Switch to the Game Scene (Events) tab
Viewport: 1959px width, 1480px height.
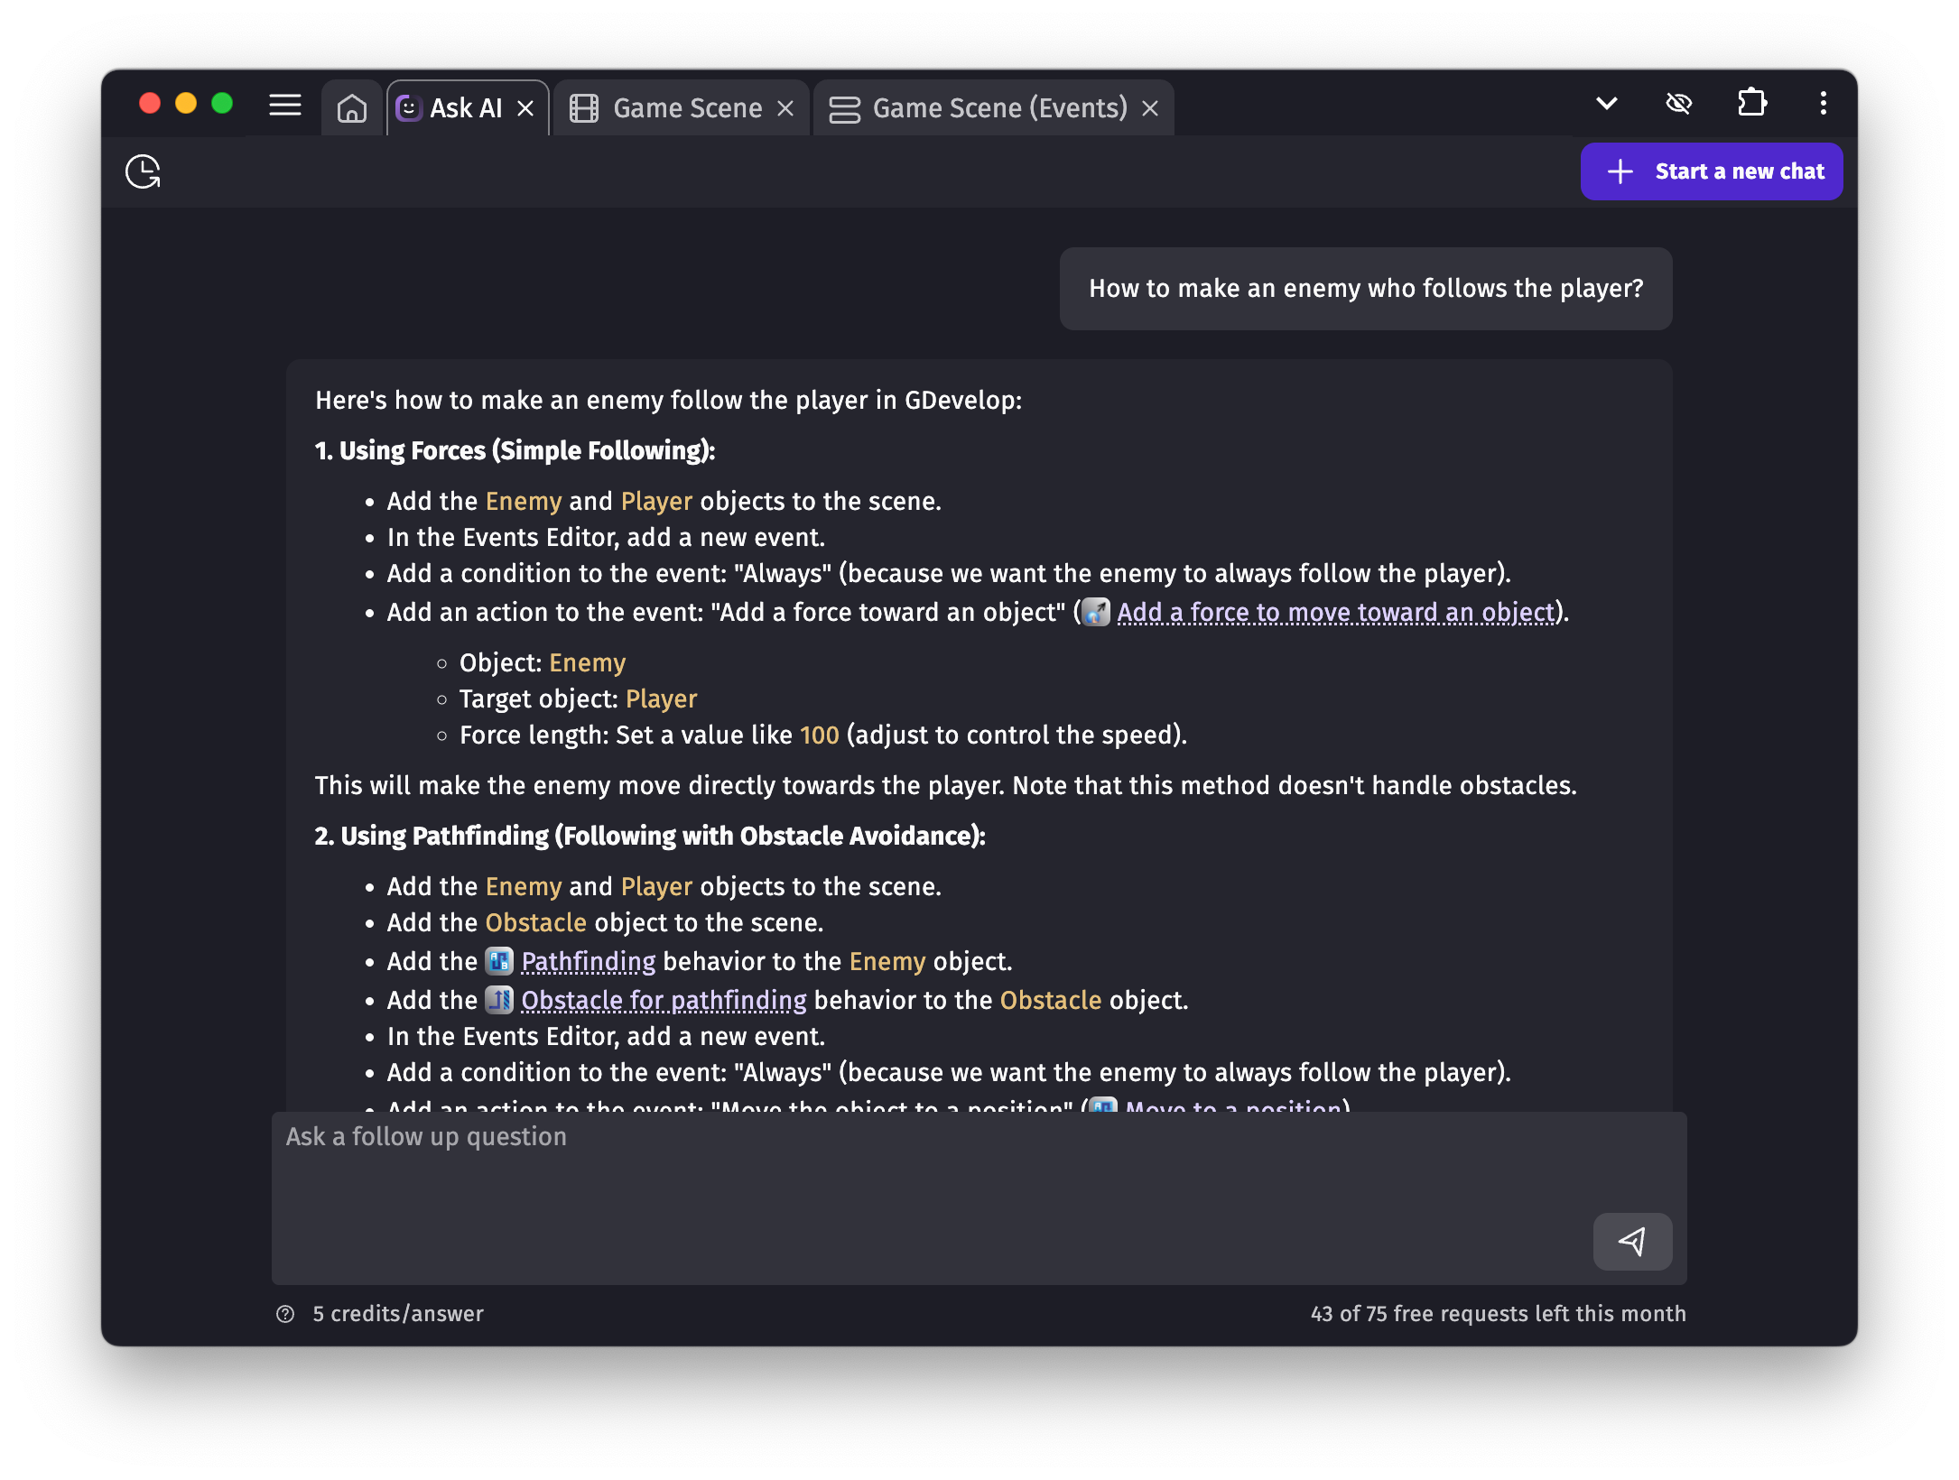click(999, 107)
